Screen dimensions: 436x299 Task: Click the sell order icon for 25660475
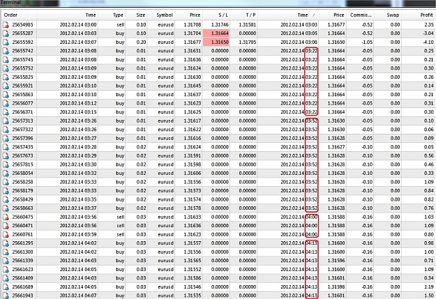point(6,217)
